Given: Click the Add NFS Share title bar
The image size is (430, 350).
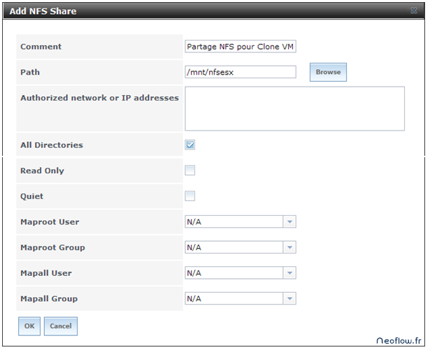Looking at the screenshot, I should pos(210,12).
